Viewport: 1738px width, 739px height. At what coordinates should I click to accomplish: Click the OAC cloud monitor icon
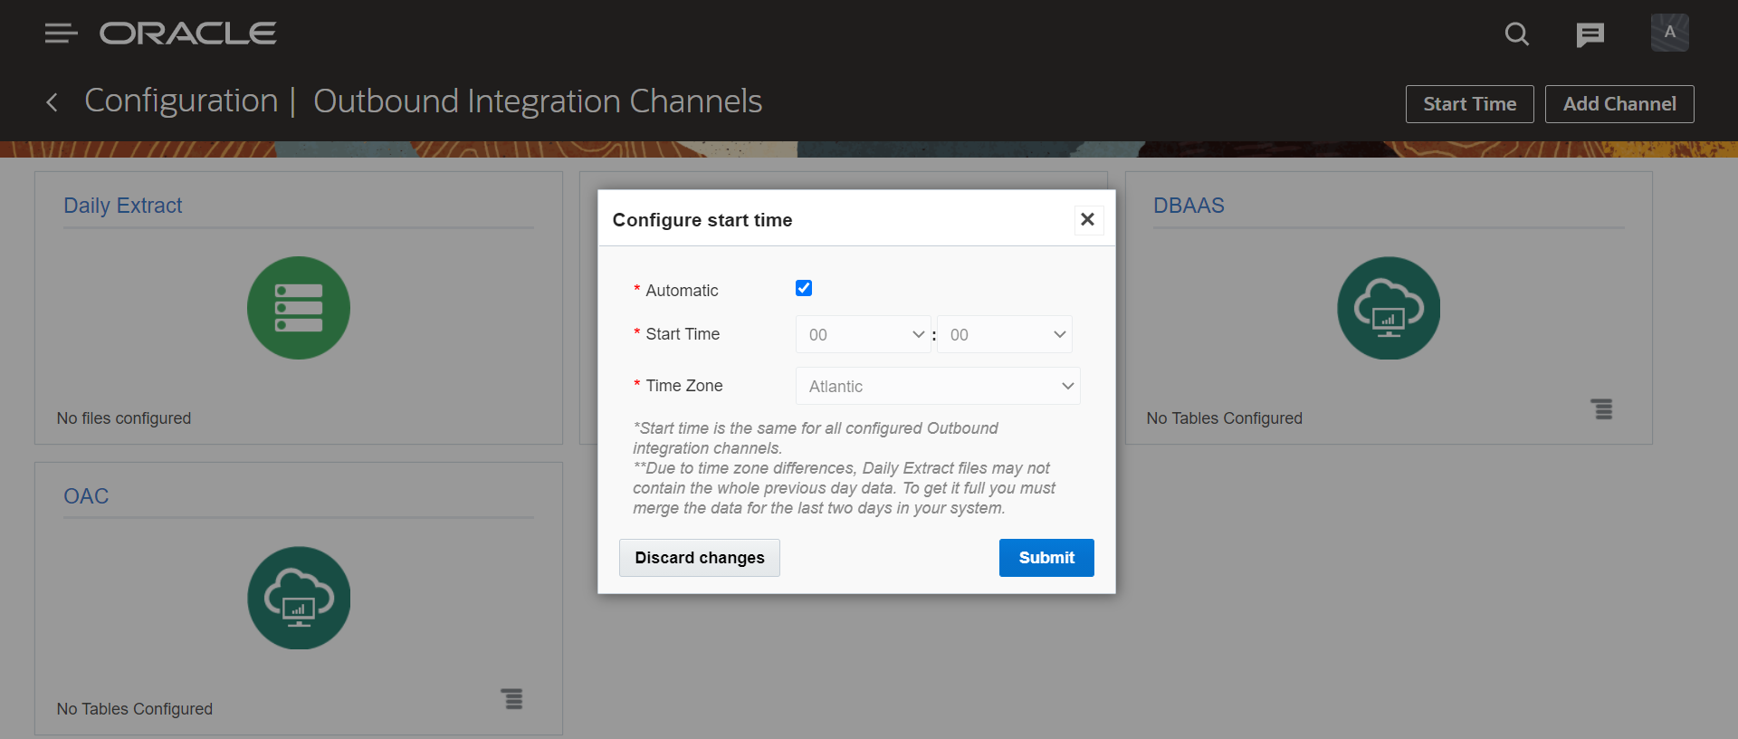point(299,598)
